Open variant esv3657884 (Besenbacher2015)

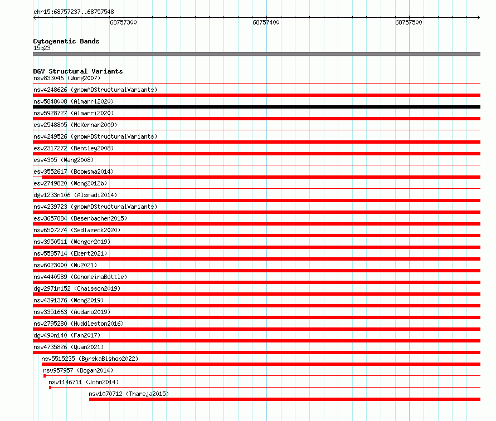80,218
